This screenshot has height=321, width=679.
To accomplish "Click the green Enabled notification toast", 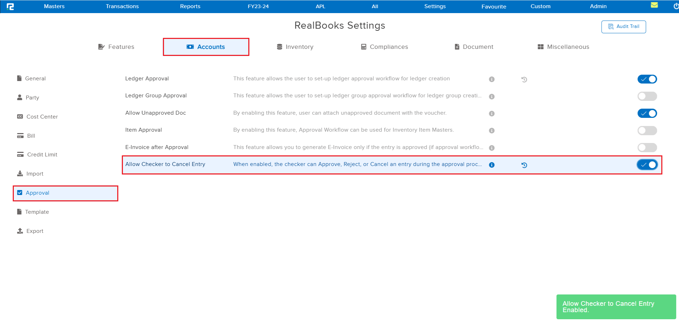I will coord(616,307).
